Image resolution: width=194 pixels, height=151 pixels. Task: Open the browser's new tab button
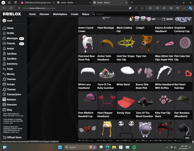point(132,3)
